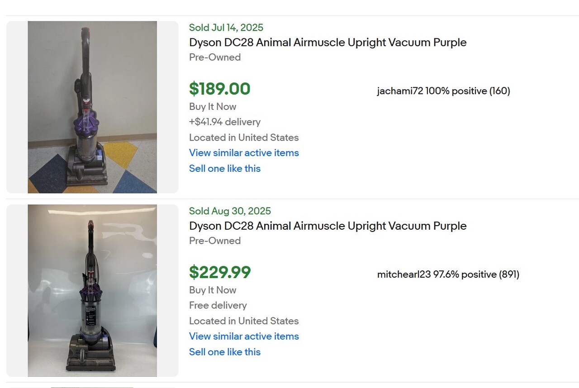Click Pre-Owned under the Aug 30 listing
Screen dimensions: 579x388
215,241
